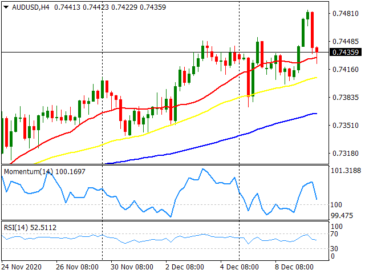This screenshot has width=365, height=274.
Task: Click the 0.73510 price axis label
Action: [346, 126]
